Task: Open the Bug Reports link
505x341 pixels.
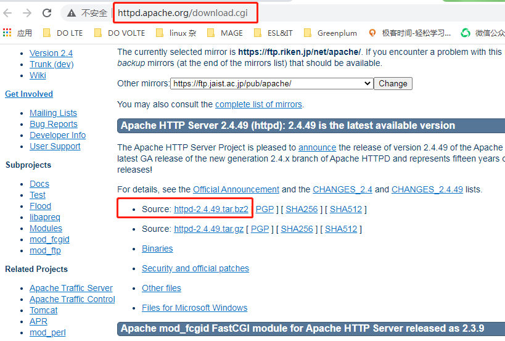Action: [54, 124]
